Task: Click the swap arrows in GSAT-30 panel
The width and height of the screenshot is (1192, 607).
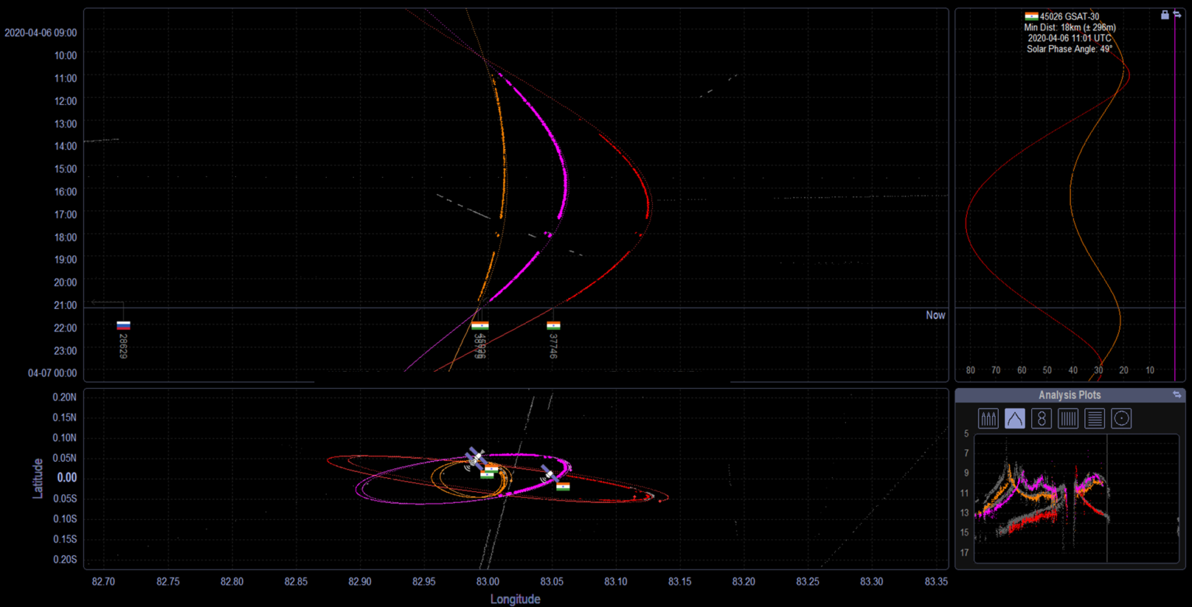Action: pos(1178,15)
